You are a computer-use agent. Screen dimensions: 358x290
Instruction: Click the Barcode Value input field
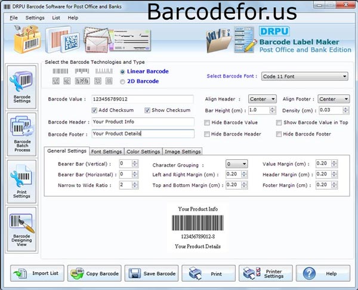coord(143,99)
